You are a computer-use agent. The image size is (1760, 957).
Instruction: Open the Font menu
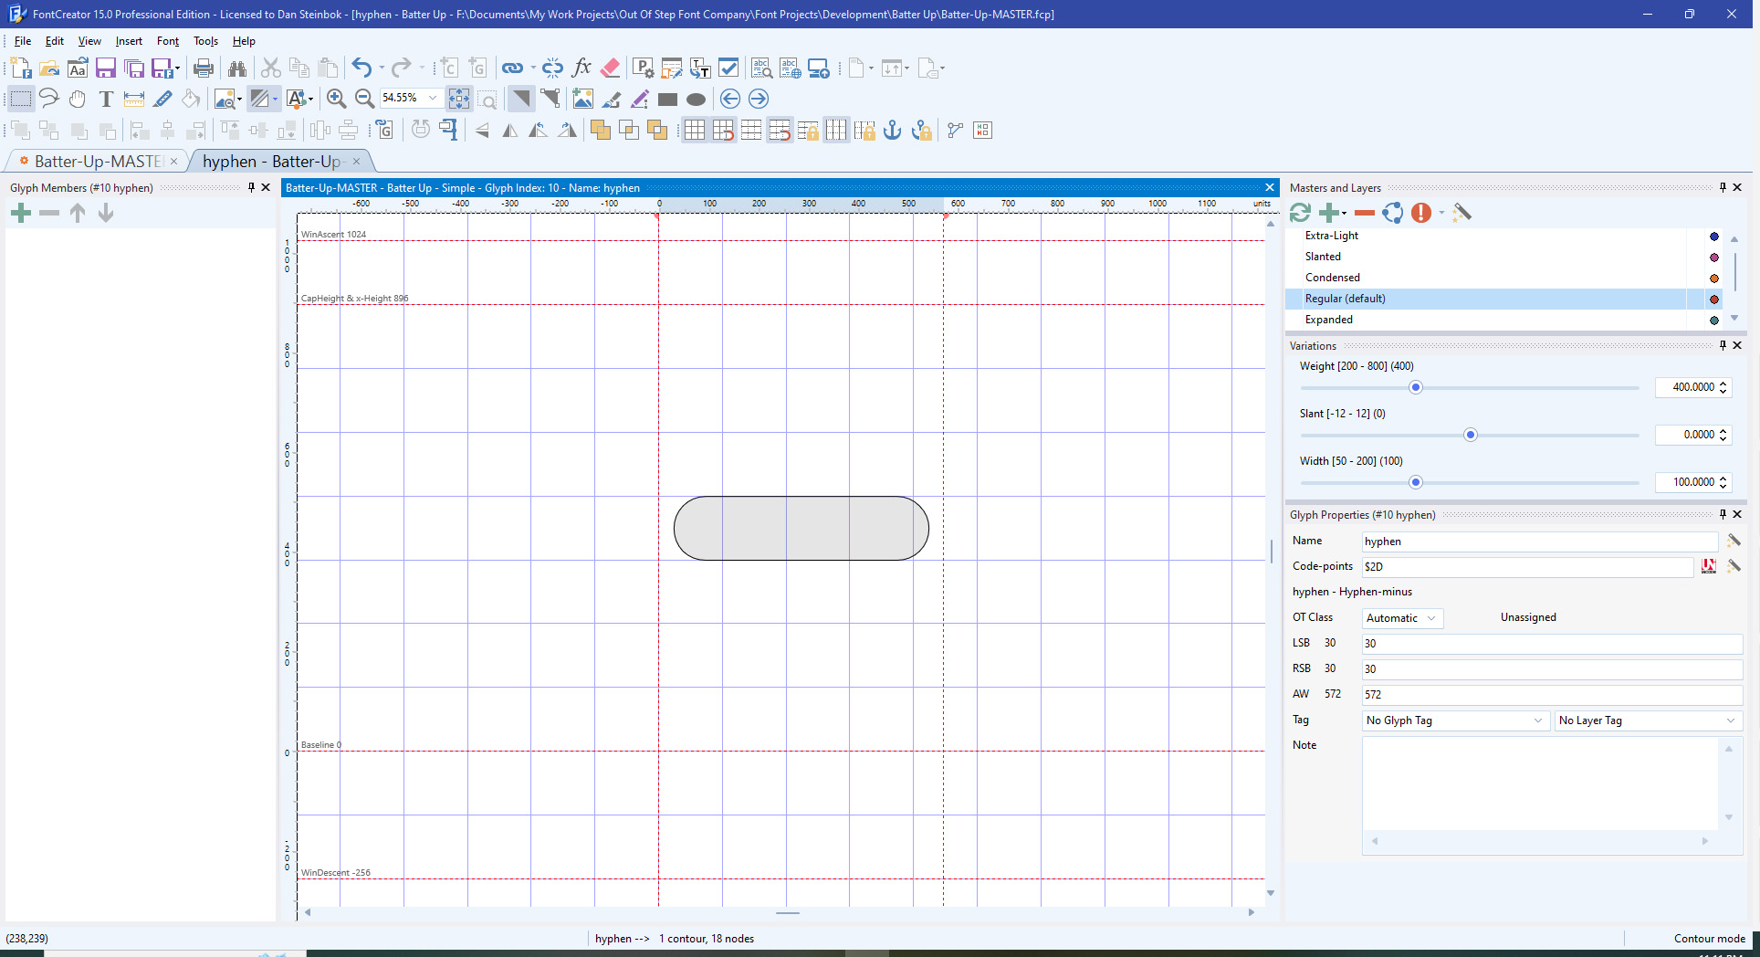point(168,41)
